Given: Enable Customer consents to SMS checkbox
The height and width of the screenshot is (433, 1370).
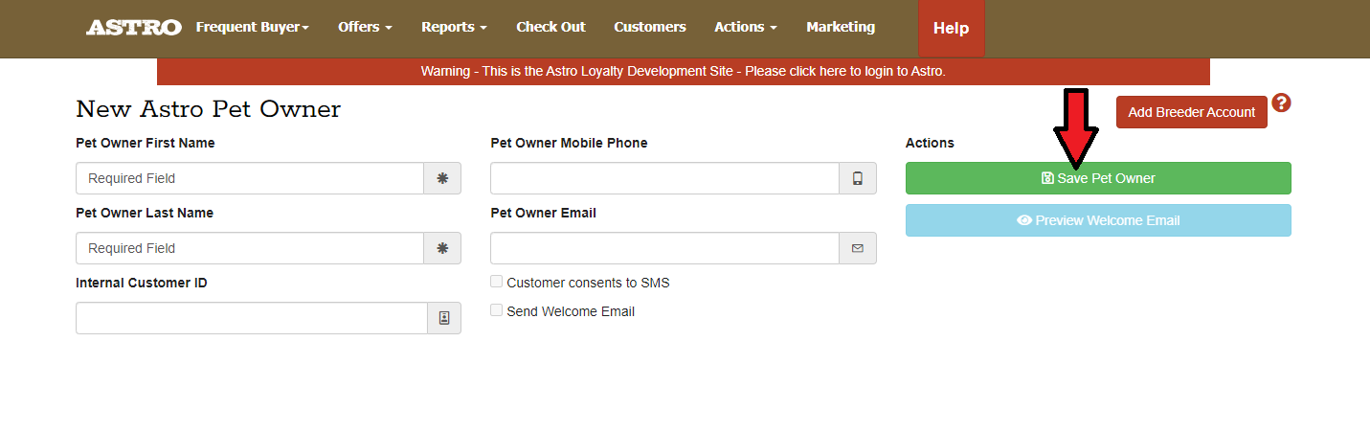Looking at the screenshot, I should 497,282.
